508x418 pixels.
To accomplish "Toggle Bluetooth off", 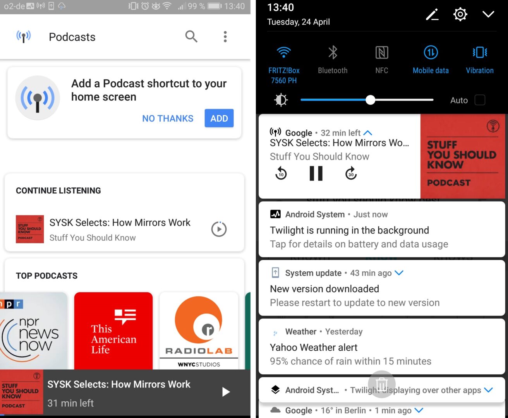I will pyautogui.click(x=332, y=51).
